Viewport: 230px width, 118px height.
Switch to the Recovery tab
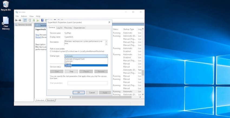(x=68, y=28)
